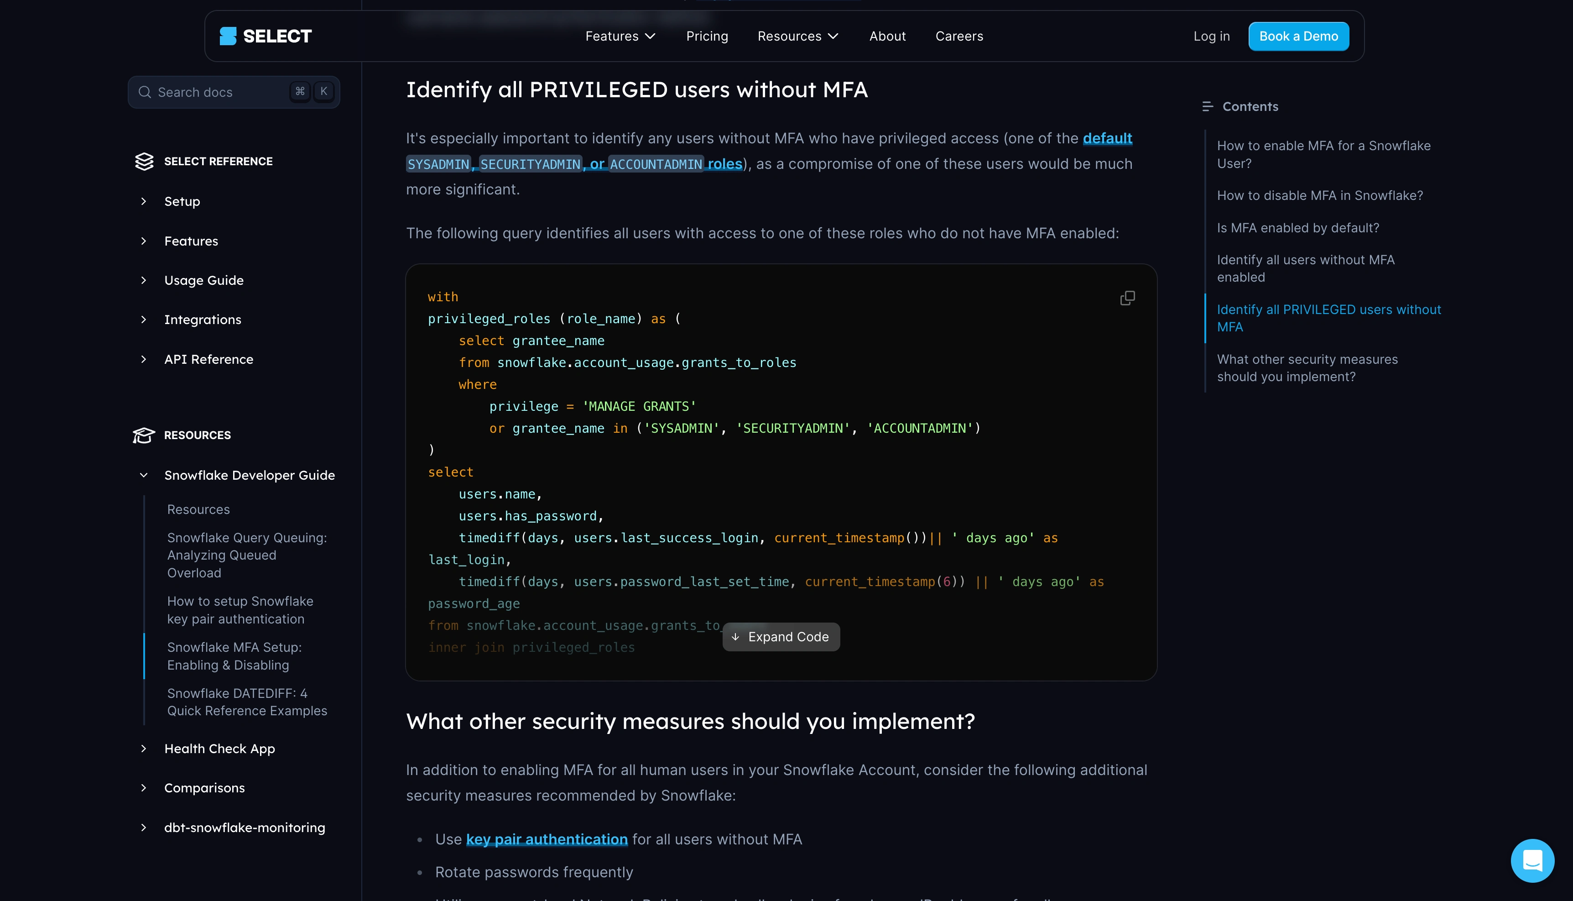Screen dimensions: 1573x901
Task: Jump to Is MFA enabled by default
Action: (x=1298, y=228)
